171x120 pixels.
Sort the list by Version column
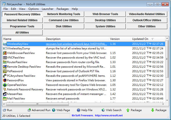pyautogui.click(x=115, y=39)
